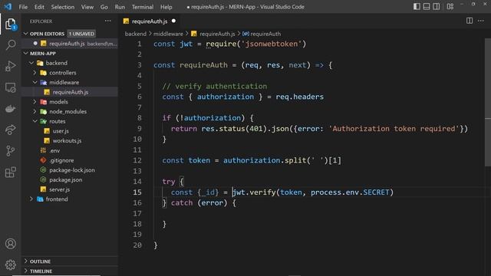Click line number 15 in gutter
The image size is (491, 276).
pos(137,192)
